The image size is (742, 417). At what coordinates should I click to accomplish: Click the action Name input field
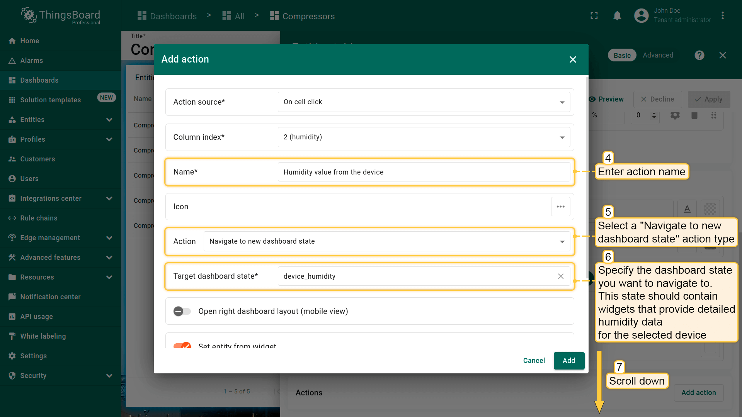(424, 172)
